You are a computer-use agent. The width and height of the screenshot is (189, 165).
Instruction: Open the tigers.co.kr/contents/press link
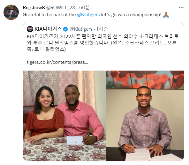(57, 62)
